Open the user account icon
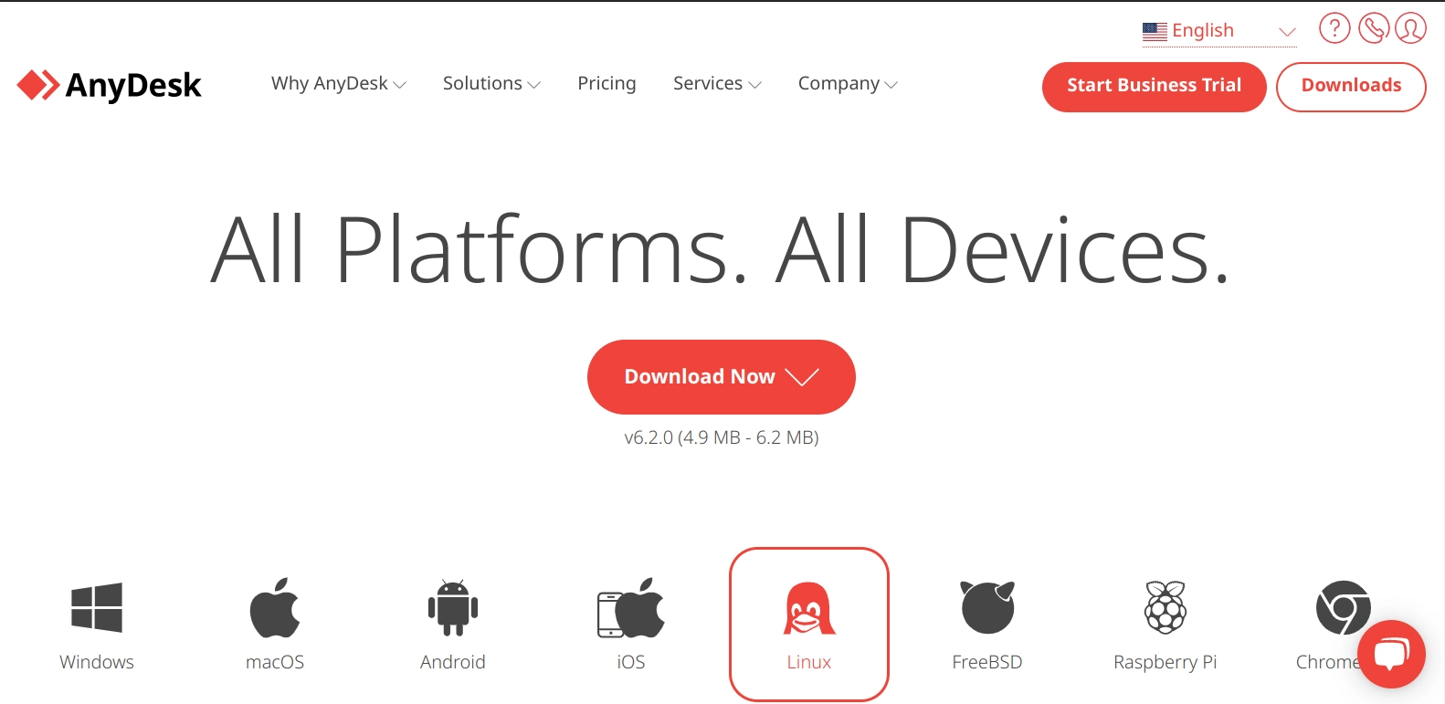 tap(1410, 28)
